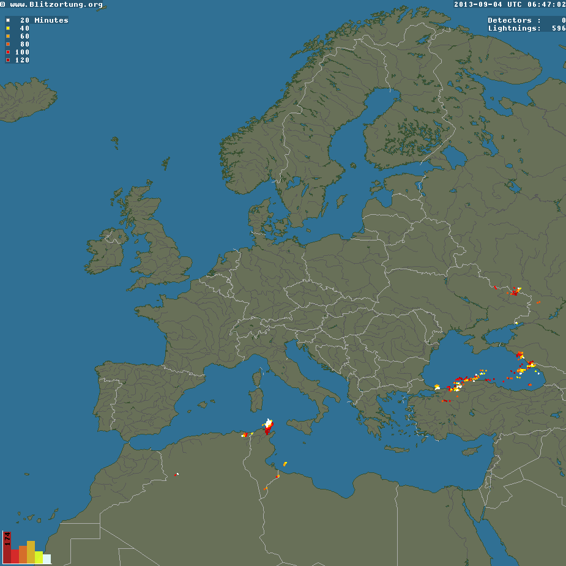
Task: Click the orange legend square beside 60
Action: coord(8,36)
